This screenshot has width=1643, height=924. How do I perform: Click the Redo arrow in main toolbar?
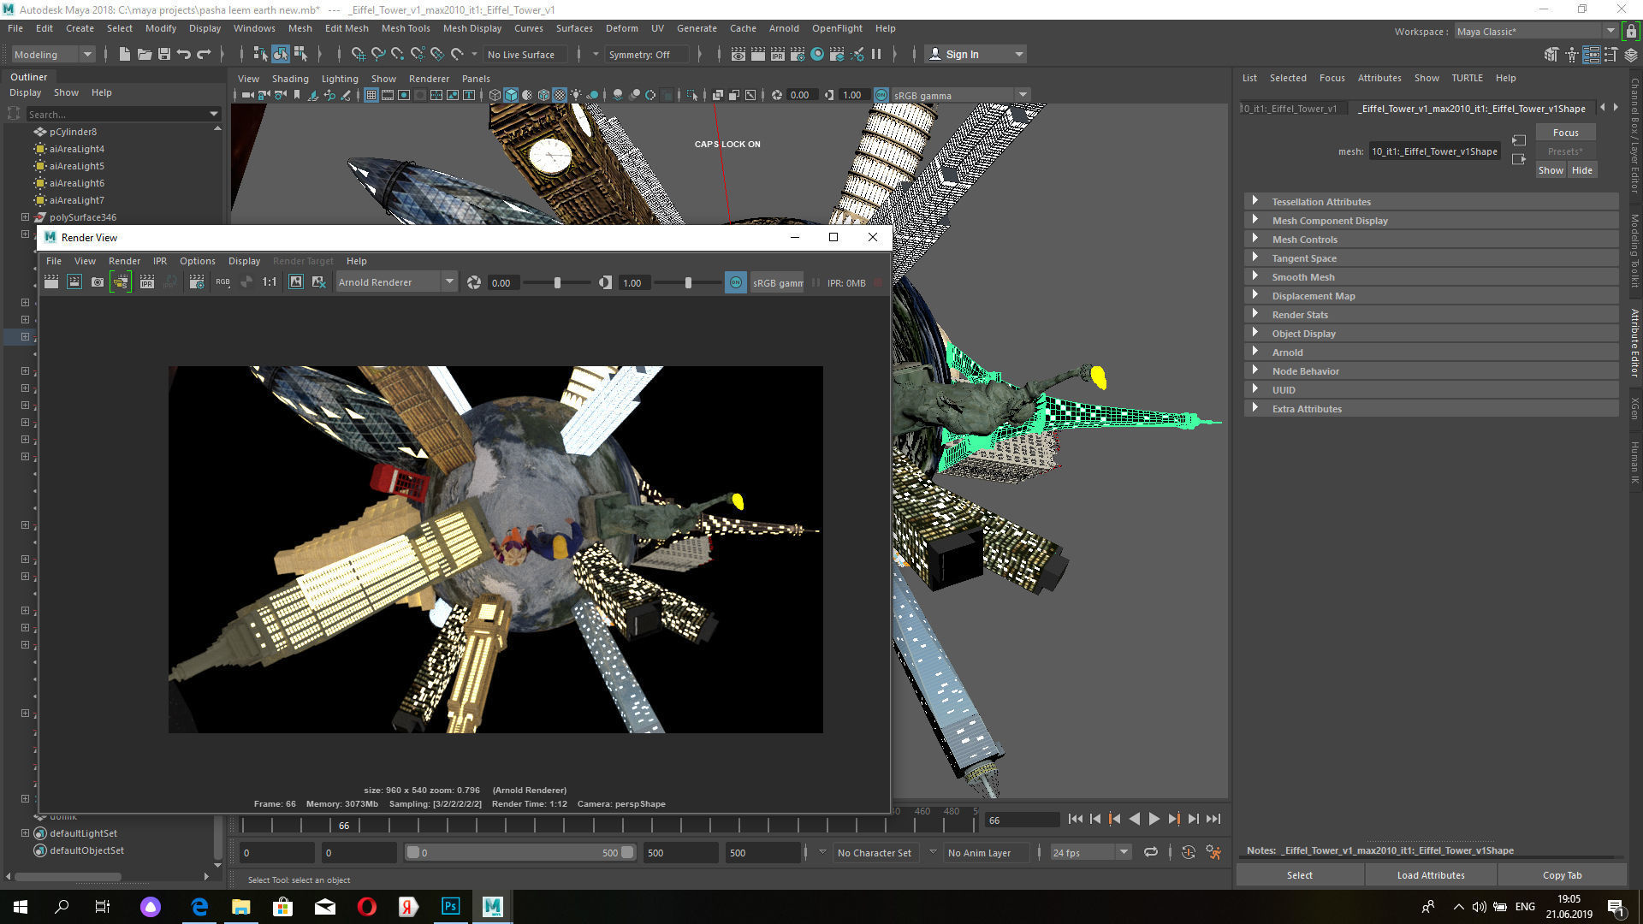[x=204, y=54]
